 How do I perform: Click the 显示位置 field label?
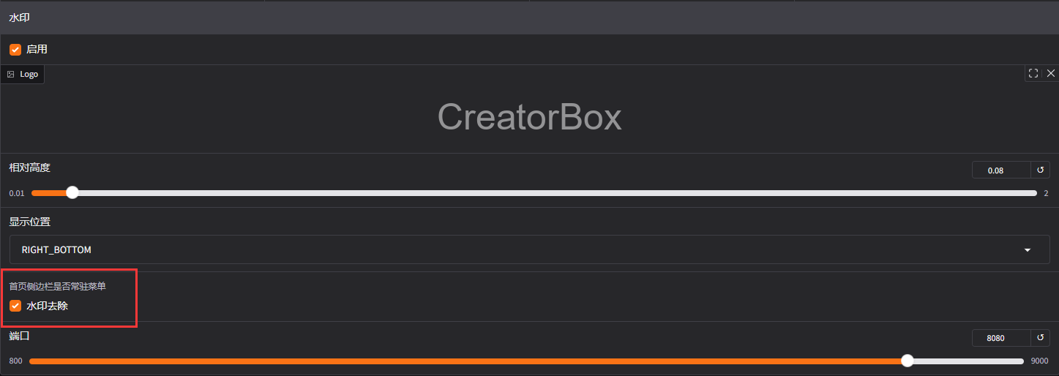coord(29,222)
